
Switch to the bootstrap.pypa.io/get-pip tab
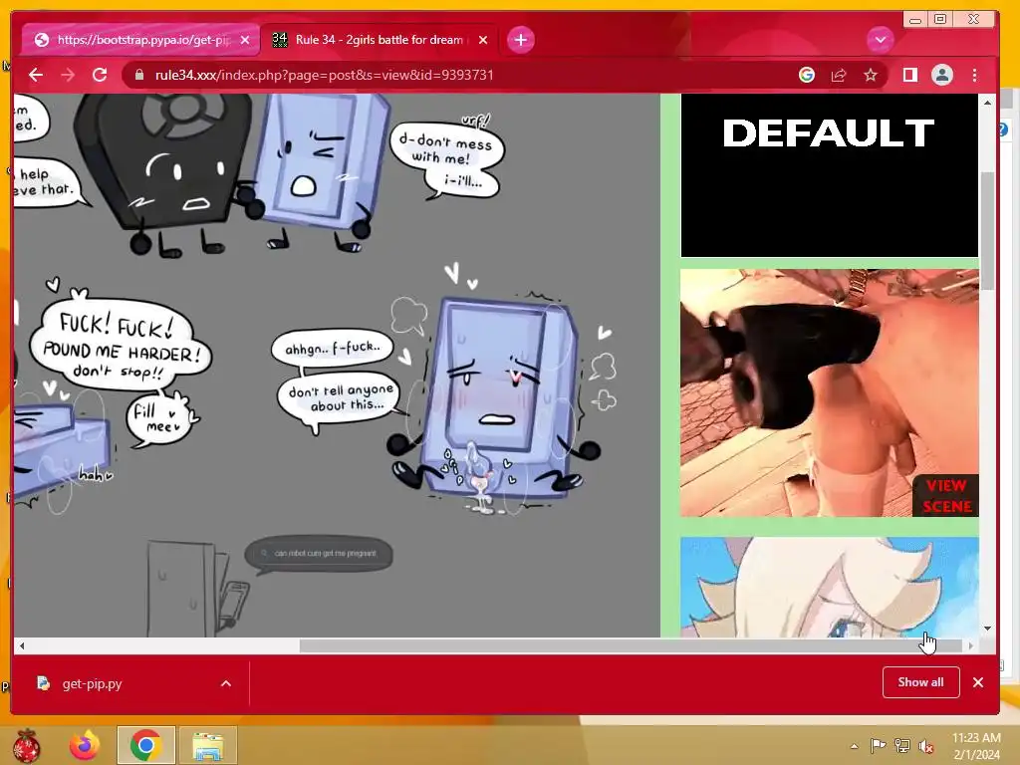click(x=139, y=40)
